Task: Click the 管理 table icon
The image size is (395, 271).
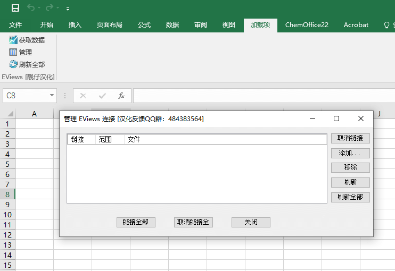Action: point(13,52)
